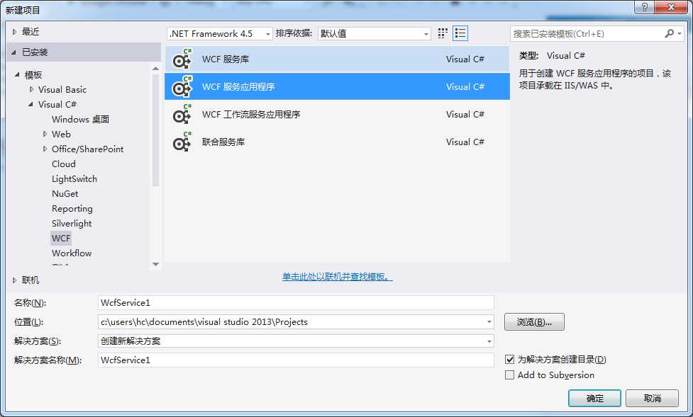Screen dimensions: 693x417
Task: Enable Add to Subversion checkbox
Action: point(509,375)
